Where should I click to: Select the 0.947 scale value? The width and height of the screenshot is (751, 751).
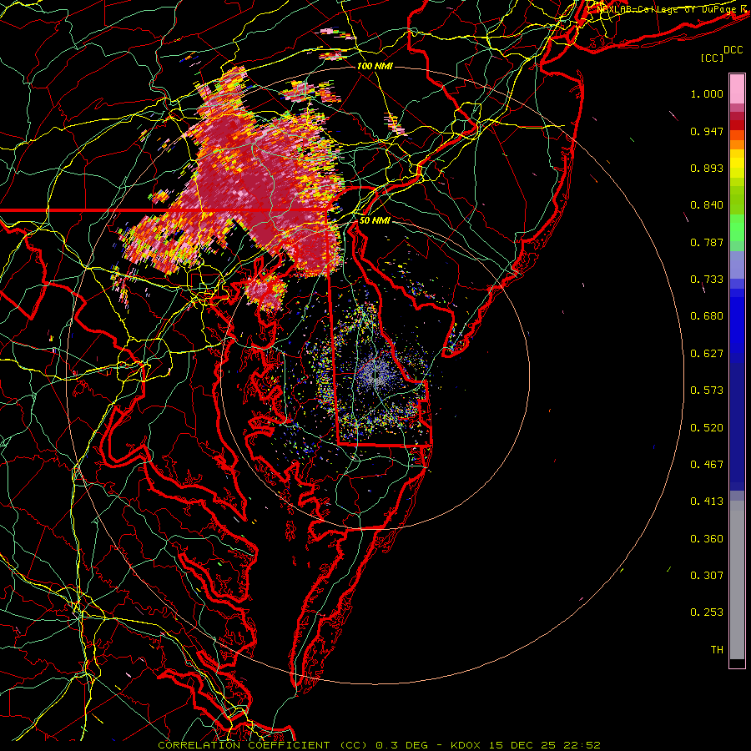tap(707, 131)
